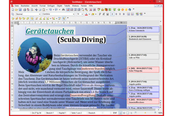The height and width of the screenshot is (116, 173).
Task: Toggle the EINF insert mode indicator
Action: pos(115,113)
